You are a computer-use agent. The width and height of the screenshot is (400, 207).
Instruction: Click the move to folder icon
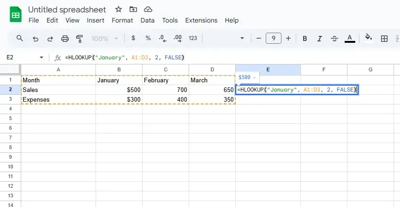pos(133,9)
